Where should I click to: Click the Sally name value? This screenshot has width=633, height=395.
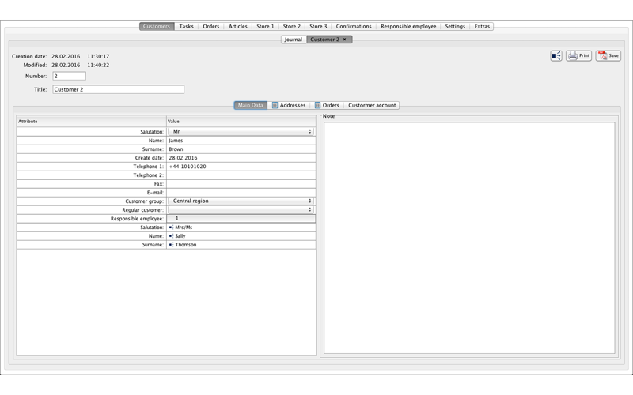(180, 236)
